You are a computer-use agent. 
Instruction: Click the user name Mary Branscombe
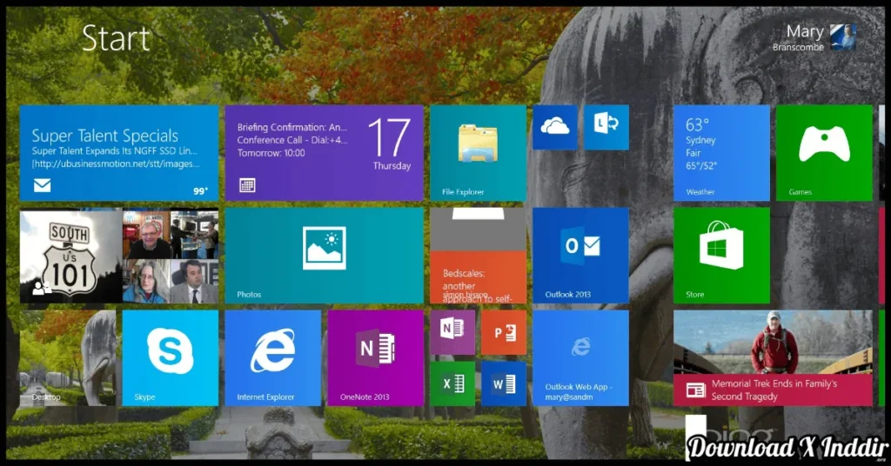click(x=798, y=38)
